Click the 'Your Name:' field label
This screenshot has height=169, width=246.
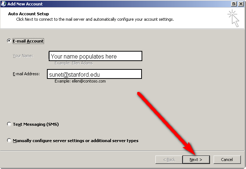[23, 56]
